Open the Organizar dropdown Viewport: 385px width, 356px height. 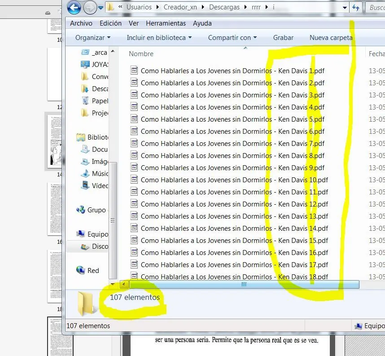pyautogui.click(x=93, y=38)
